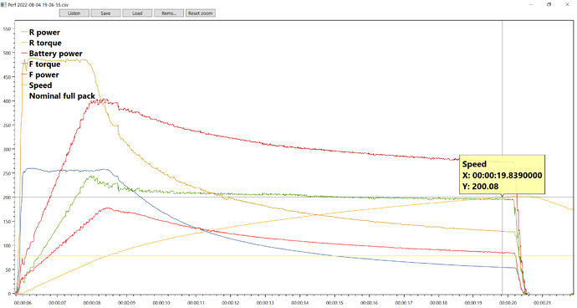The height and width of the screenshot is (308, 577).
Task: Click the 00:00:06 time axis label
Action: tap(23, 303)
